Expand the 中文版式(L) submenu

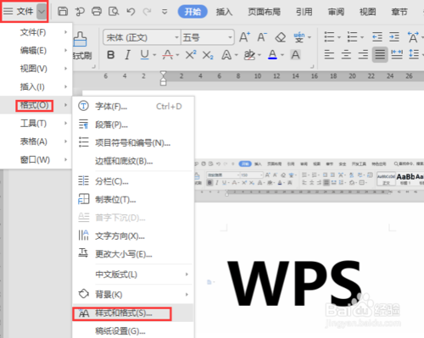133,274
